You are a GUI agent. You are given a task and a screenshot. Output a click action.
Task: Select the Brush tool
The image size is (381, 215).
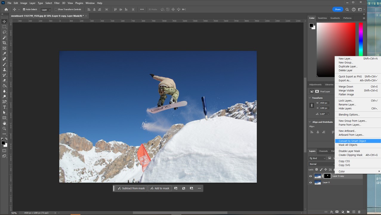[x=4, y=64]
